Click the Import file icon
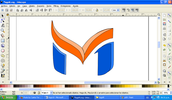 click(164, 35)
